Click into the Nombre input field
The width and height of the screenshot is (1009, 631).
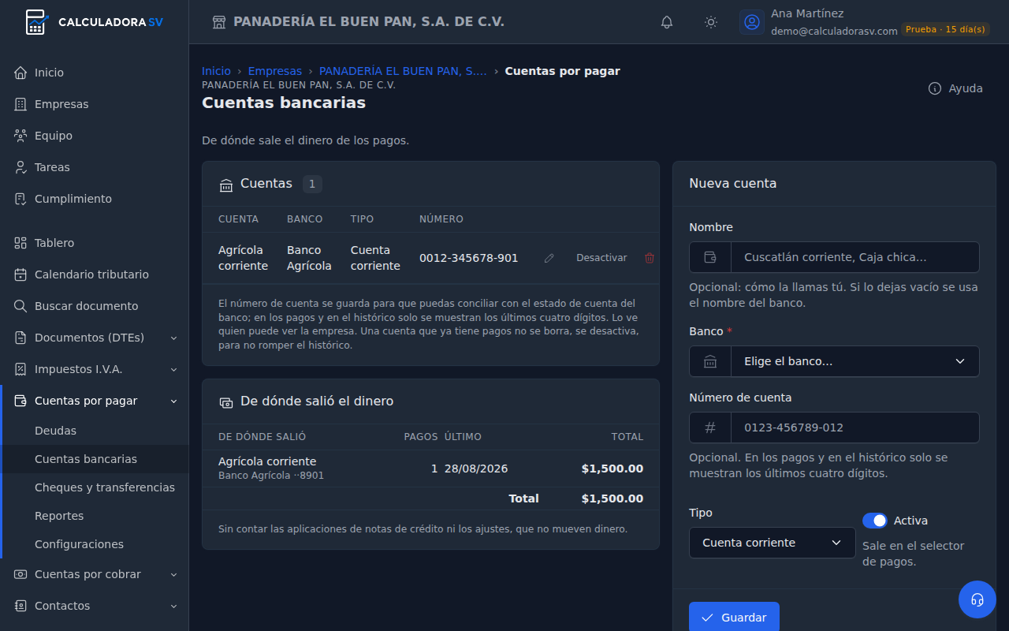pyautogui.click(x=855, y=257)
